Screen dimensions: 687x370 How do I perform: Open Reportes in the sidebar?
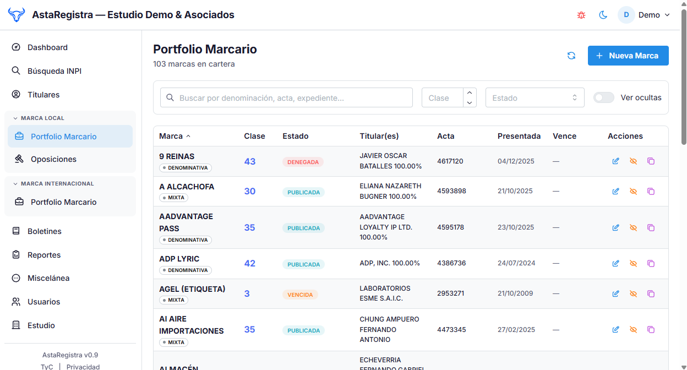[x=70, y=255]
